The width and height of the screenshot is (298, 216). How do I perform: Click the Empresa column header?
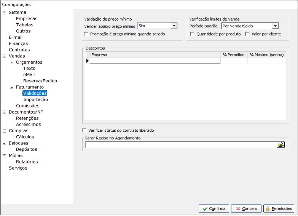coord(155,55)
